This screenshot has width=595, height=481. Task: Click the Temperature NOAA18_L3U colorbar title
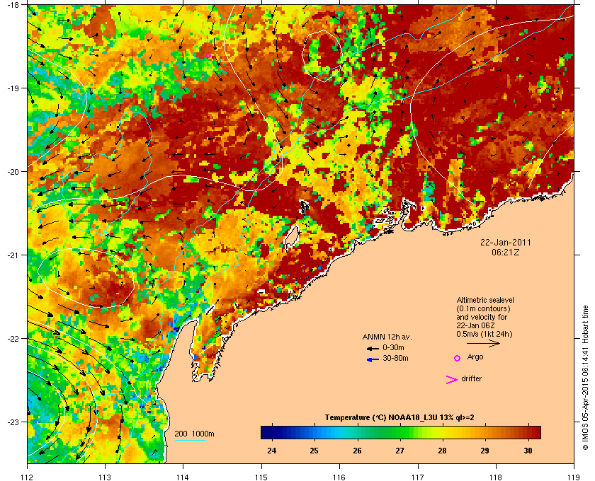coord(399,418)
